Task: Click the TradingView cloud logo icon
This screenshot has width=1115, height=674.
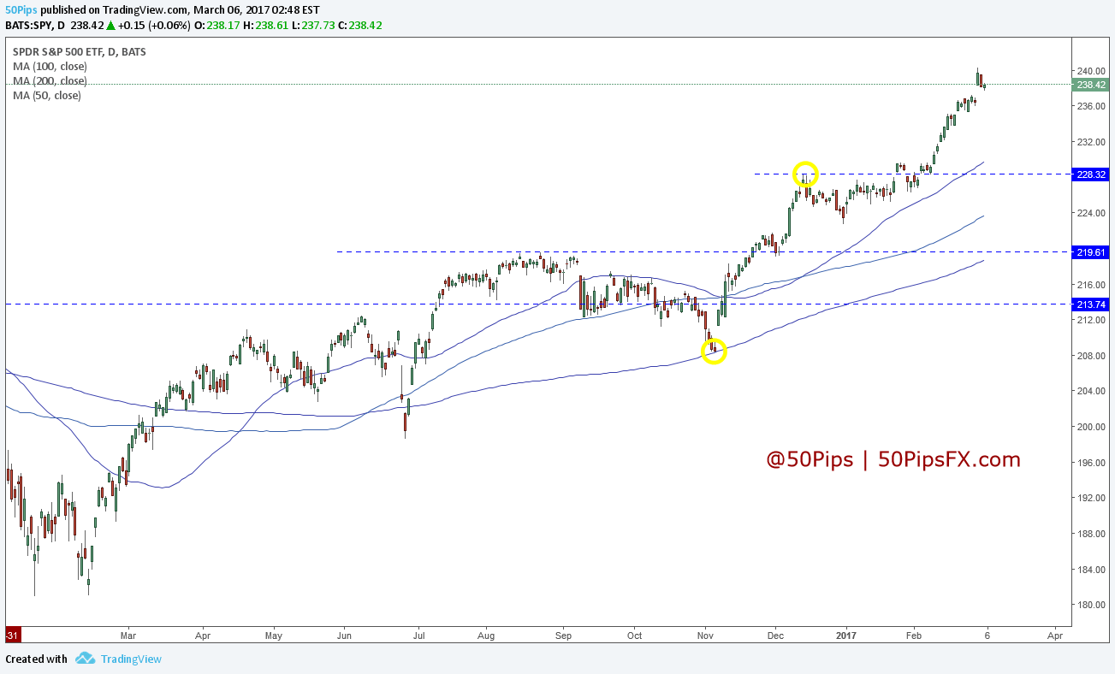Action: [85, 659]
